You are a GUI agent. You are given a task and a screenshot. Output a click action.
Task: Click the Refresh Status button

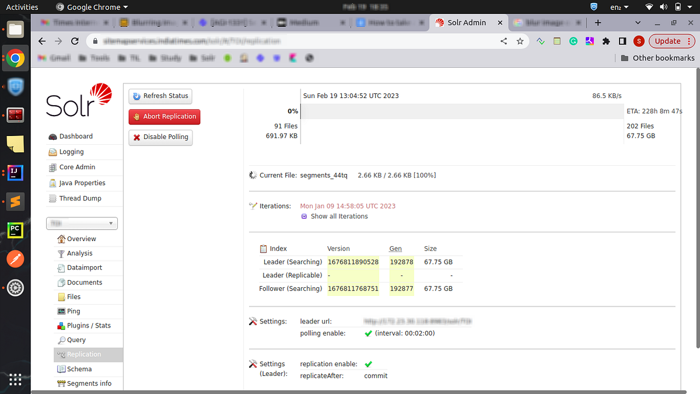(160, 96)
